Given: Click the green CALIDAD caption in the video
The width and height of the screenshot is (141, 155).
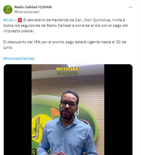Looking at the screenshot, I should click(68, 74).
